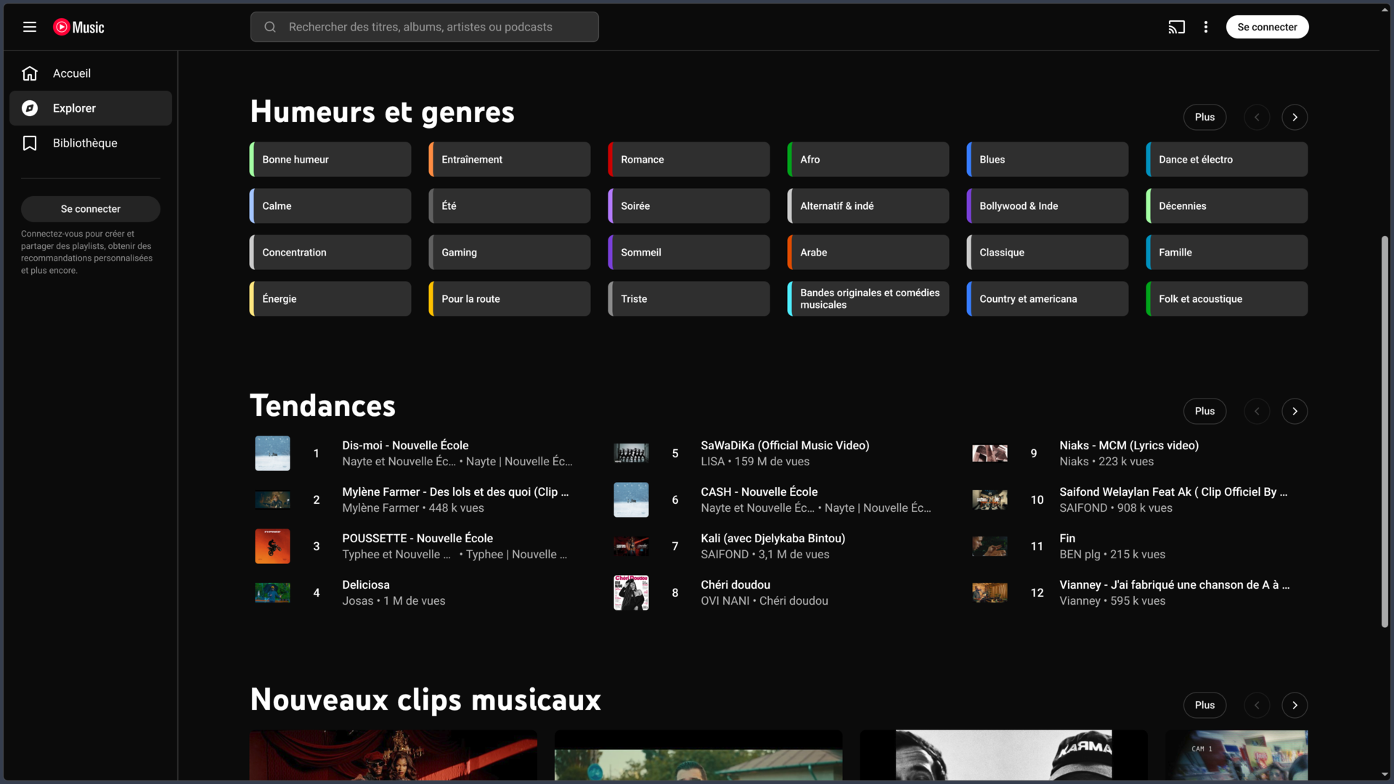This screenshot has height=784, width=1394.
Task: Choose Bandes originales et comédies musicales
Action: (x=868, y=299)
